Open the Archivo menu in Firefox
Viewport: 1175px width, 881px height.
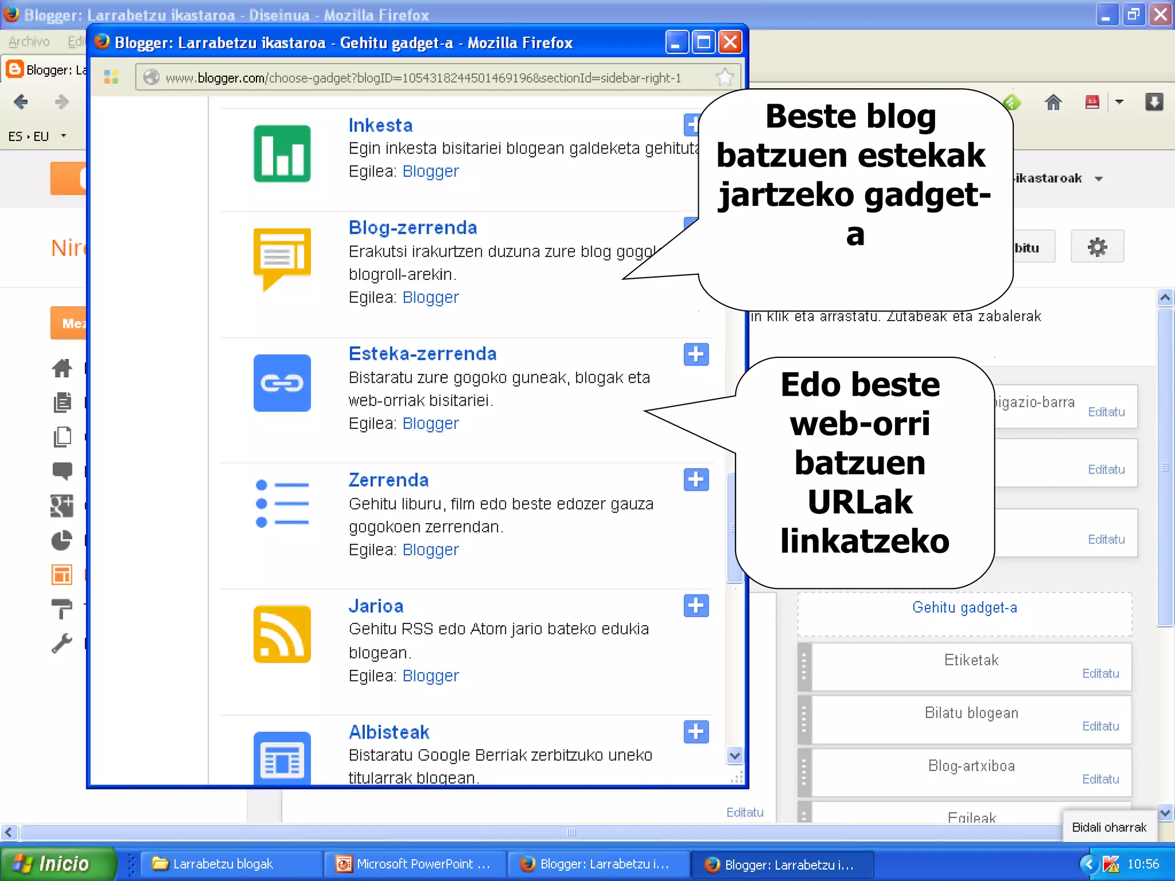coord(29,41)
